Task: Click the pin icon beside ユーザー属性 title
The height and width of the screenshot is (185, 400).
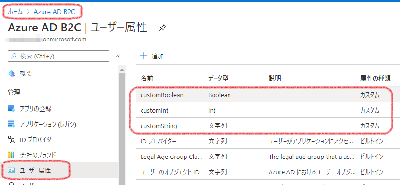Action: pos(163,28)
